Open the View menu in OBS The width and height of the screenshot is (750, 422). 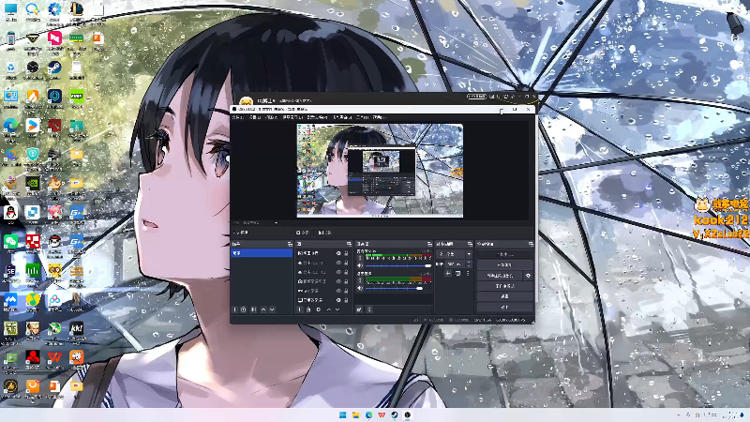point(272,116)
